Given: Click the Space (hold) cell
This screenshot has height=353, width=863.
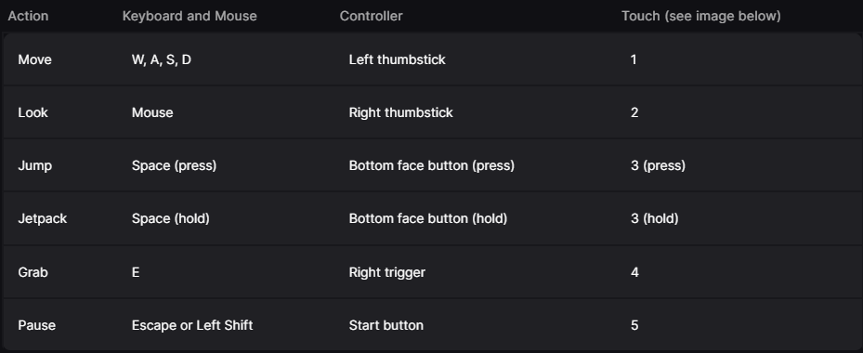Looking at the screenshot, I should coord(171,218).
